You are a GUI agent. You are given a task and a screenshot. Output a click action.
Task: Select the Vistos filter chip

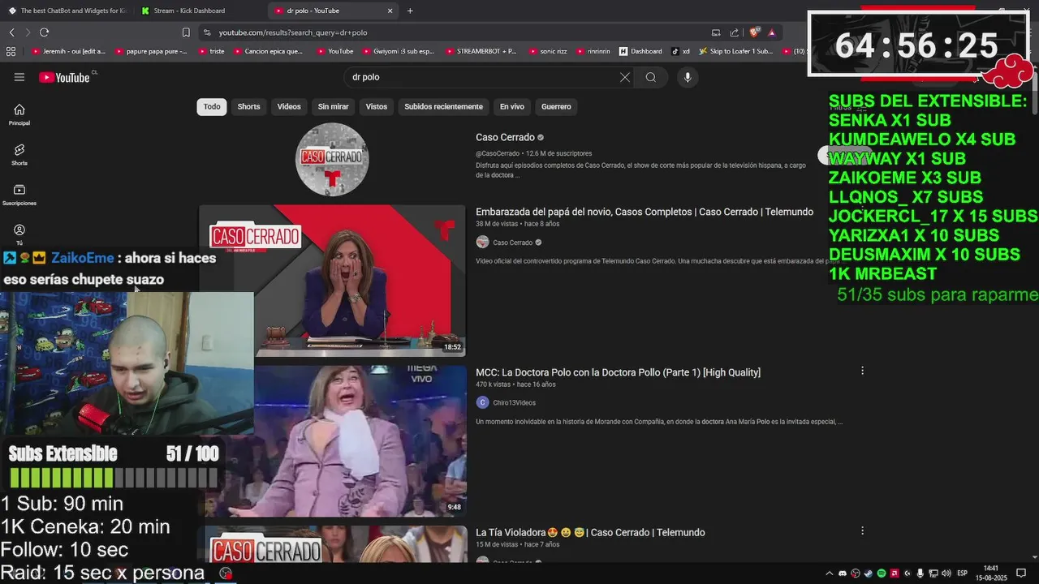[377, 106]
